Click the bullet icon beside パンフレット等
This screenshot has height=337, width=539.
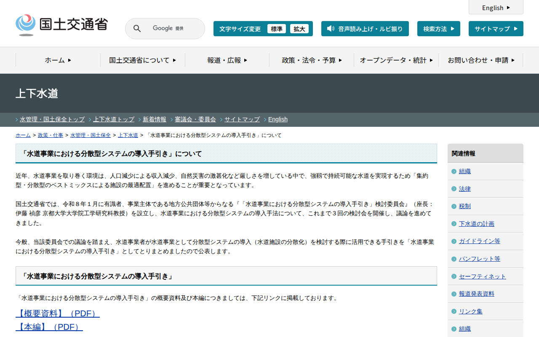pos(454,259)
